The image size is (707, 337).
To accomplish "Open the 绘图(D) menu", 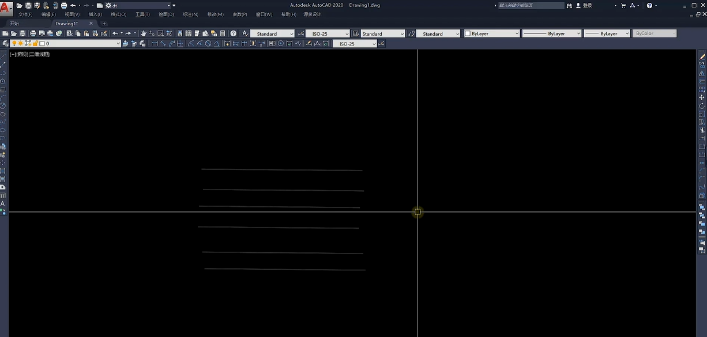I will click(x=166, y=14).
